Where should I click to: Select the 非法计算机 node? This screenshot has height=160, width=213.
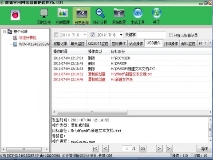pos(28,38)
